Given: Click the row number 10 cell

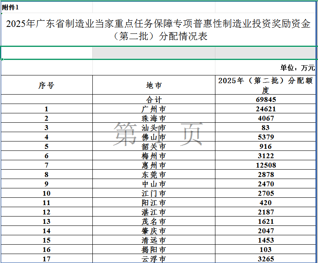Looking at the screenshot, I should 47,193.
